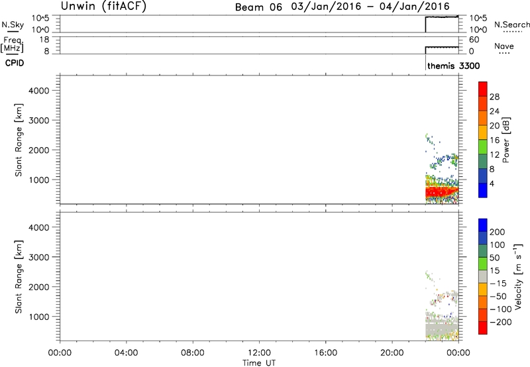
Task: Click the noise trace in N.Sky panel
Action: click(x=442, y=17)
